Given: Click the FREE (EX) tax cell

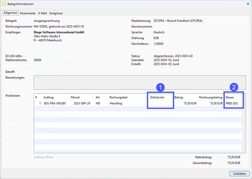Looking at the screenshot, I should (232, 103).
